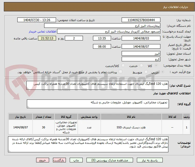Screen dimensions: 195x167
Task: Click the گروه کالا table column header
Action: point(66,117)
